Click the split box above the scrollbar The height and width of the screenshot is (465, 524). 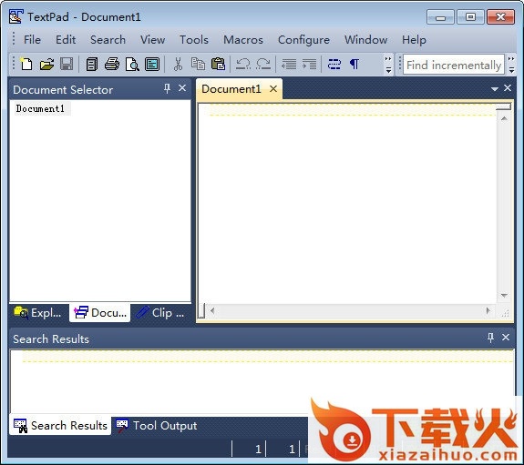point(504,106)
